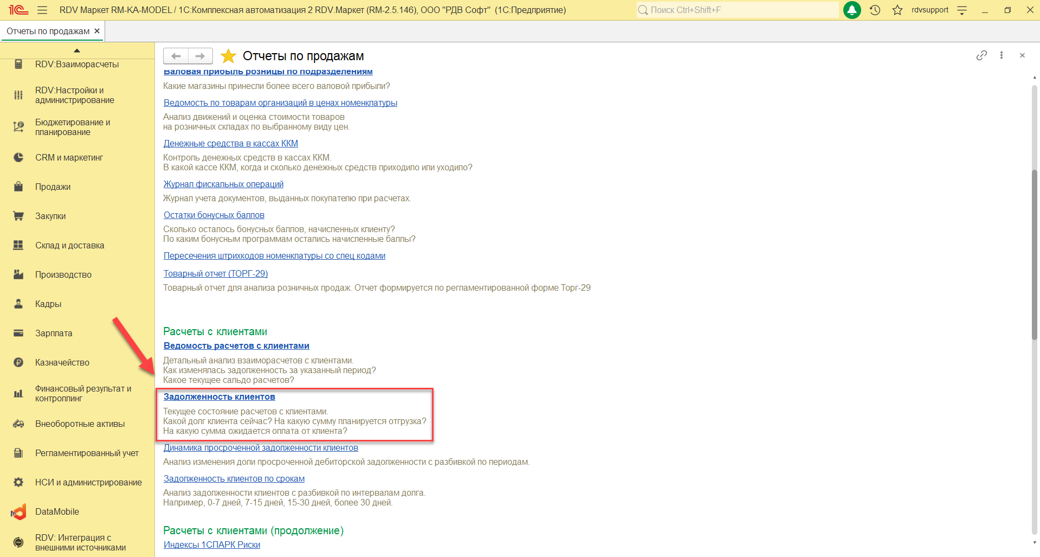1040x557 pixels.
Task: Click the report list vertical scrollbar thumb
Action: click(1035, 255)
